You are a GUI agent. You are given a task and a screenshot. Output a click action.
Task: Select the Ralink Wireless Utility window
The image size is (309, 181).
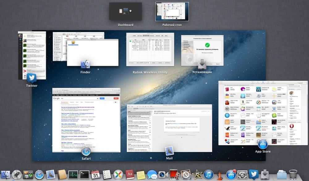(x=150, y=49)
